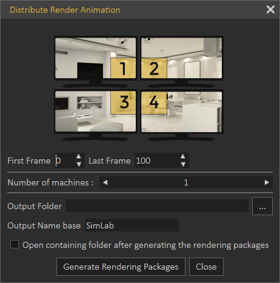
Task: Click the Output Name base field
Action: tap(132, 225)
